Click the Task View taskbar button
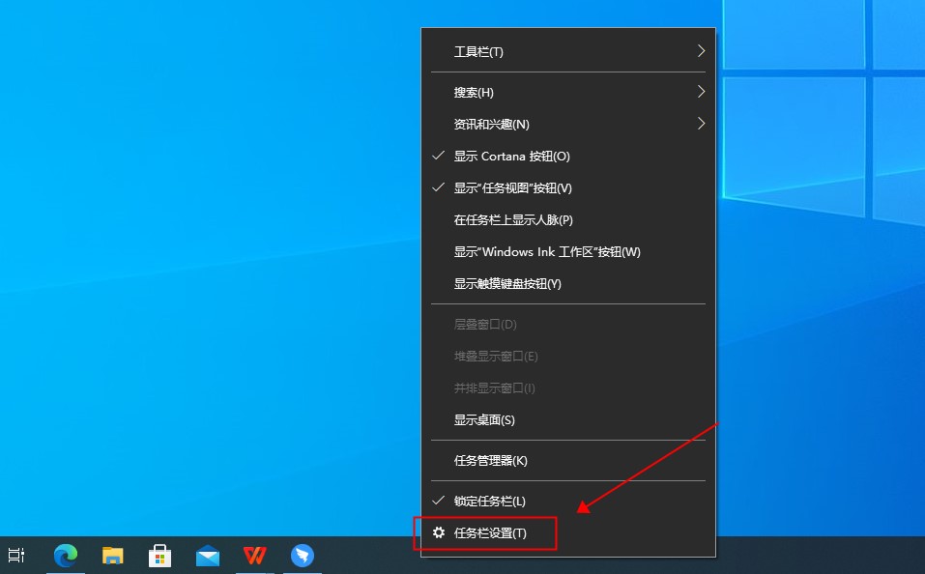 coord(16,556)
